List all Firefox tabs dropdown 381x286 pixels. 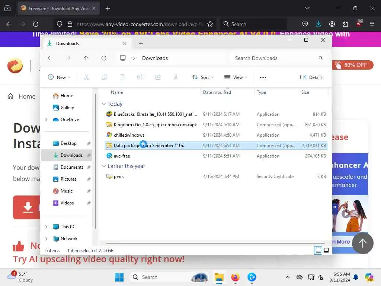pyautogui.click(x=307, y=8)
